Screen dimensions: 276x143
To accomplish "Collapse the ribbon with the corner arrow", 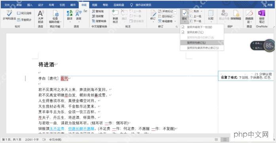I will pos(274,27).
